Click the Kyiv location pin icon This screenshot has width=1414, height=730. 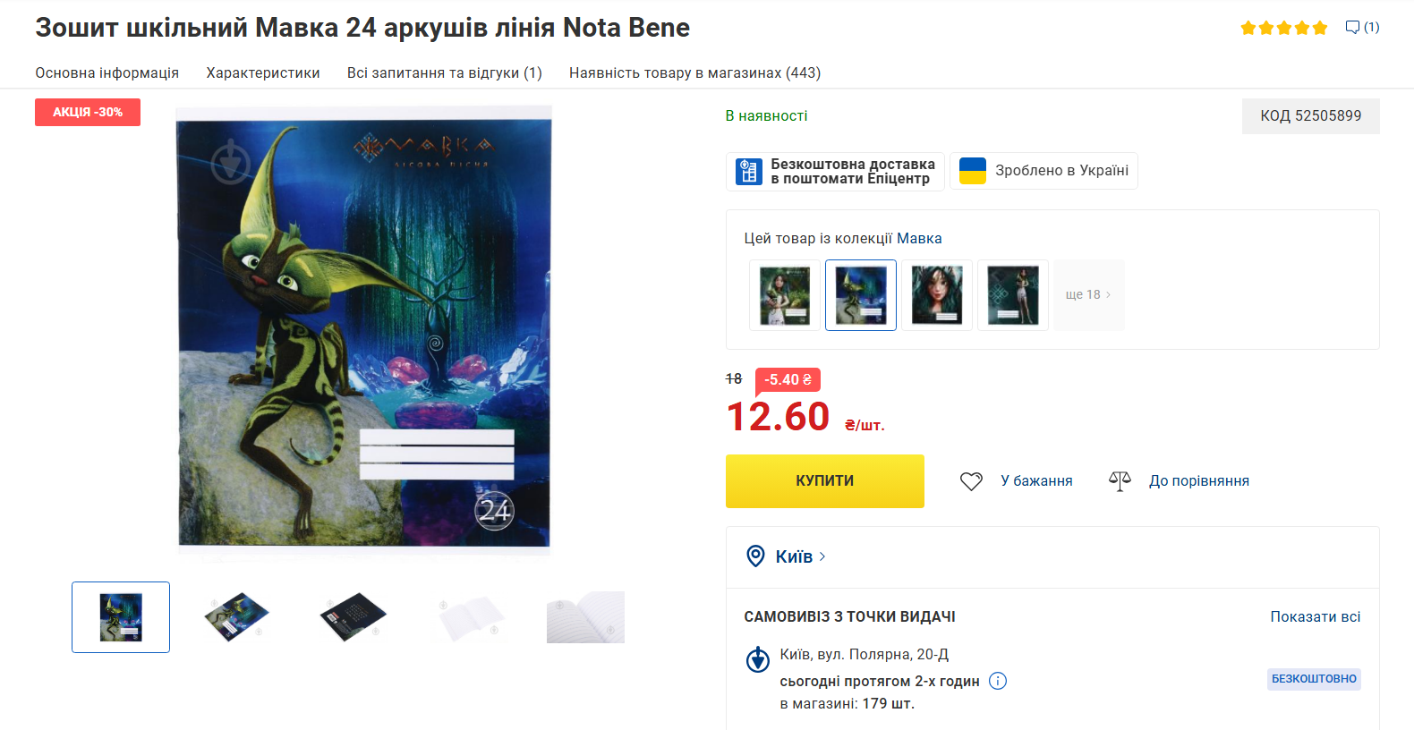(x=756, y=556)
